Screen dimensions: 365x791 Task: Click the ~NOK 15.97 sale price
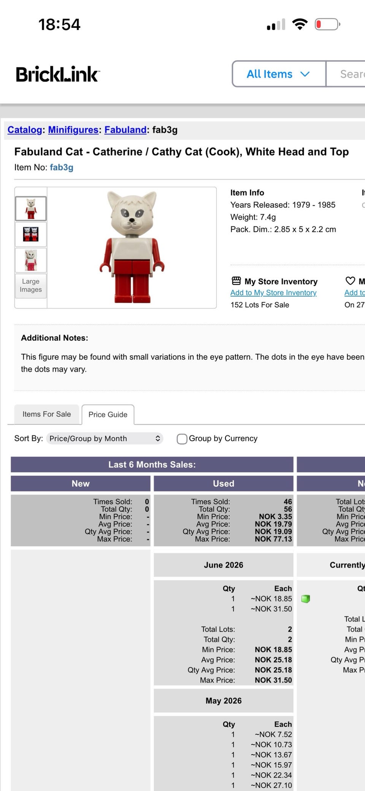[271, 765]
